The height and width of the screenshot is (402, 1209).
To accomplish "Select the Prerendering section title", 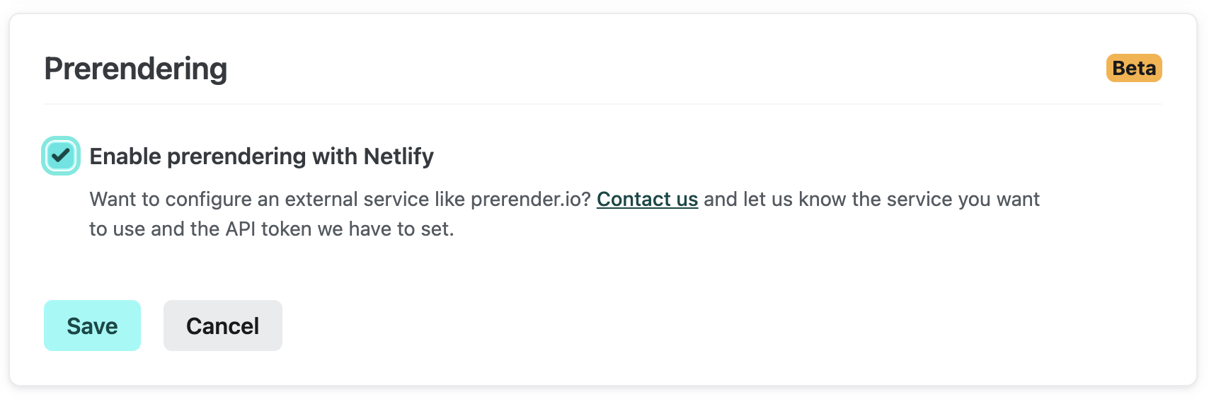I will point(136,69).
